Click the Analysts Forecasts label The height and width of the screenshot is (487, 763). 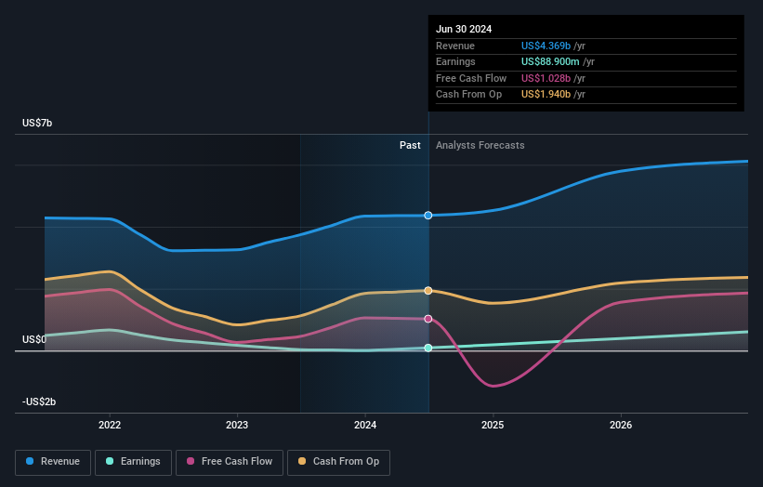click(x=480, y=146)
